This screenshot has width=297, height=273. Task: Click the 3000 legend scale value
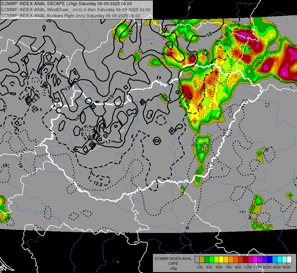(277, 267)
